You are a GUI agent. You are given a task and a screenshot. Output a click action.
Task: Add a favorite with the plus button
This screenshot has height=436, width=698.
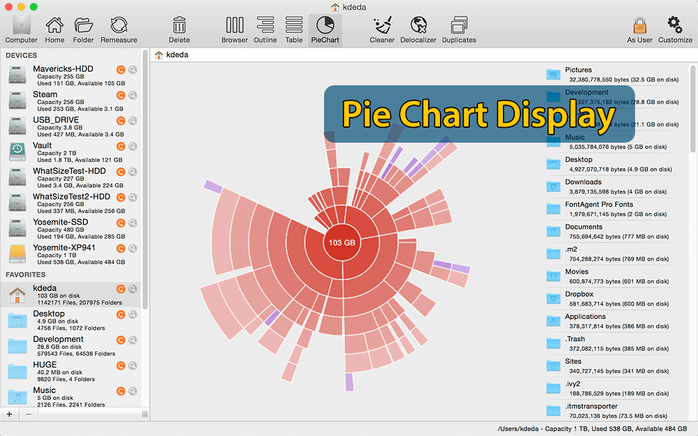tap(9, 414)
